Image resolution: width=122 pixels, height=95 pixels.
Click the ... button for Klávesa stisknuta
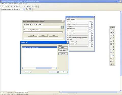92,31
